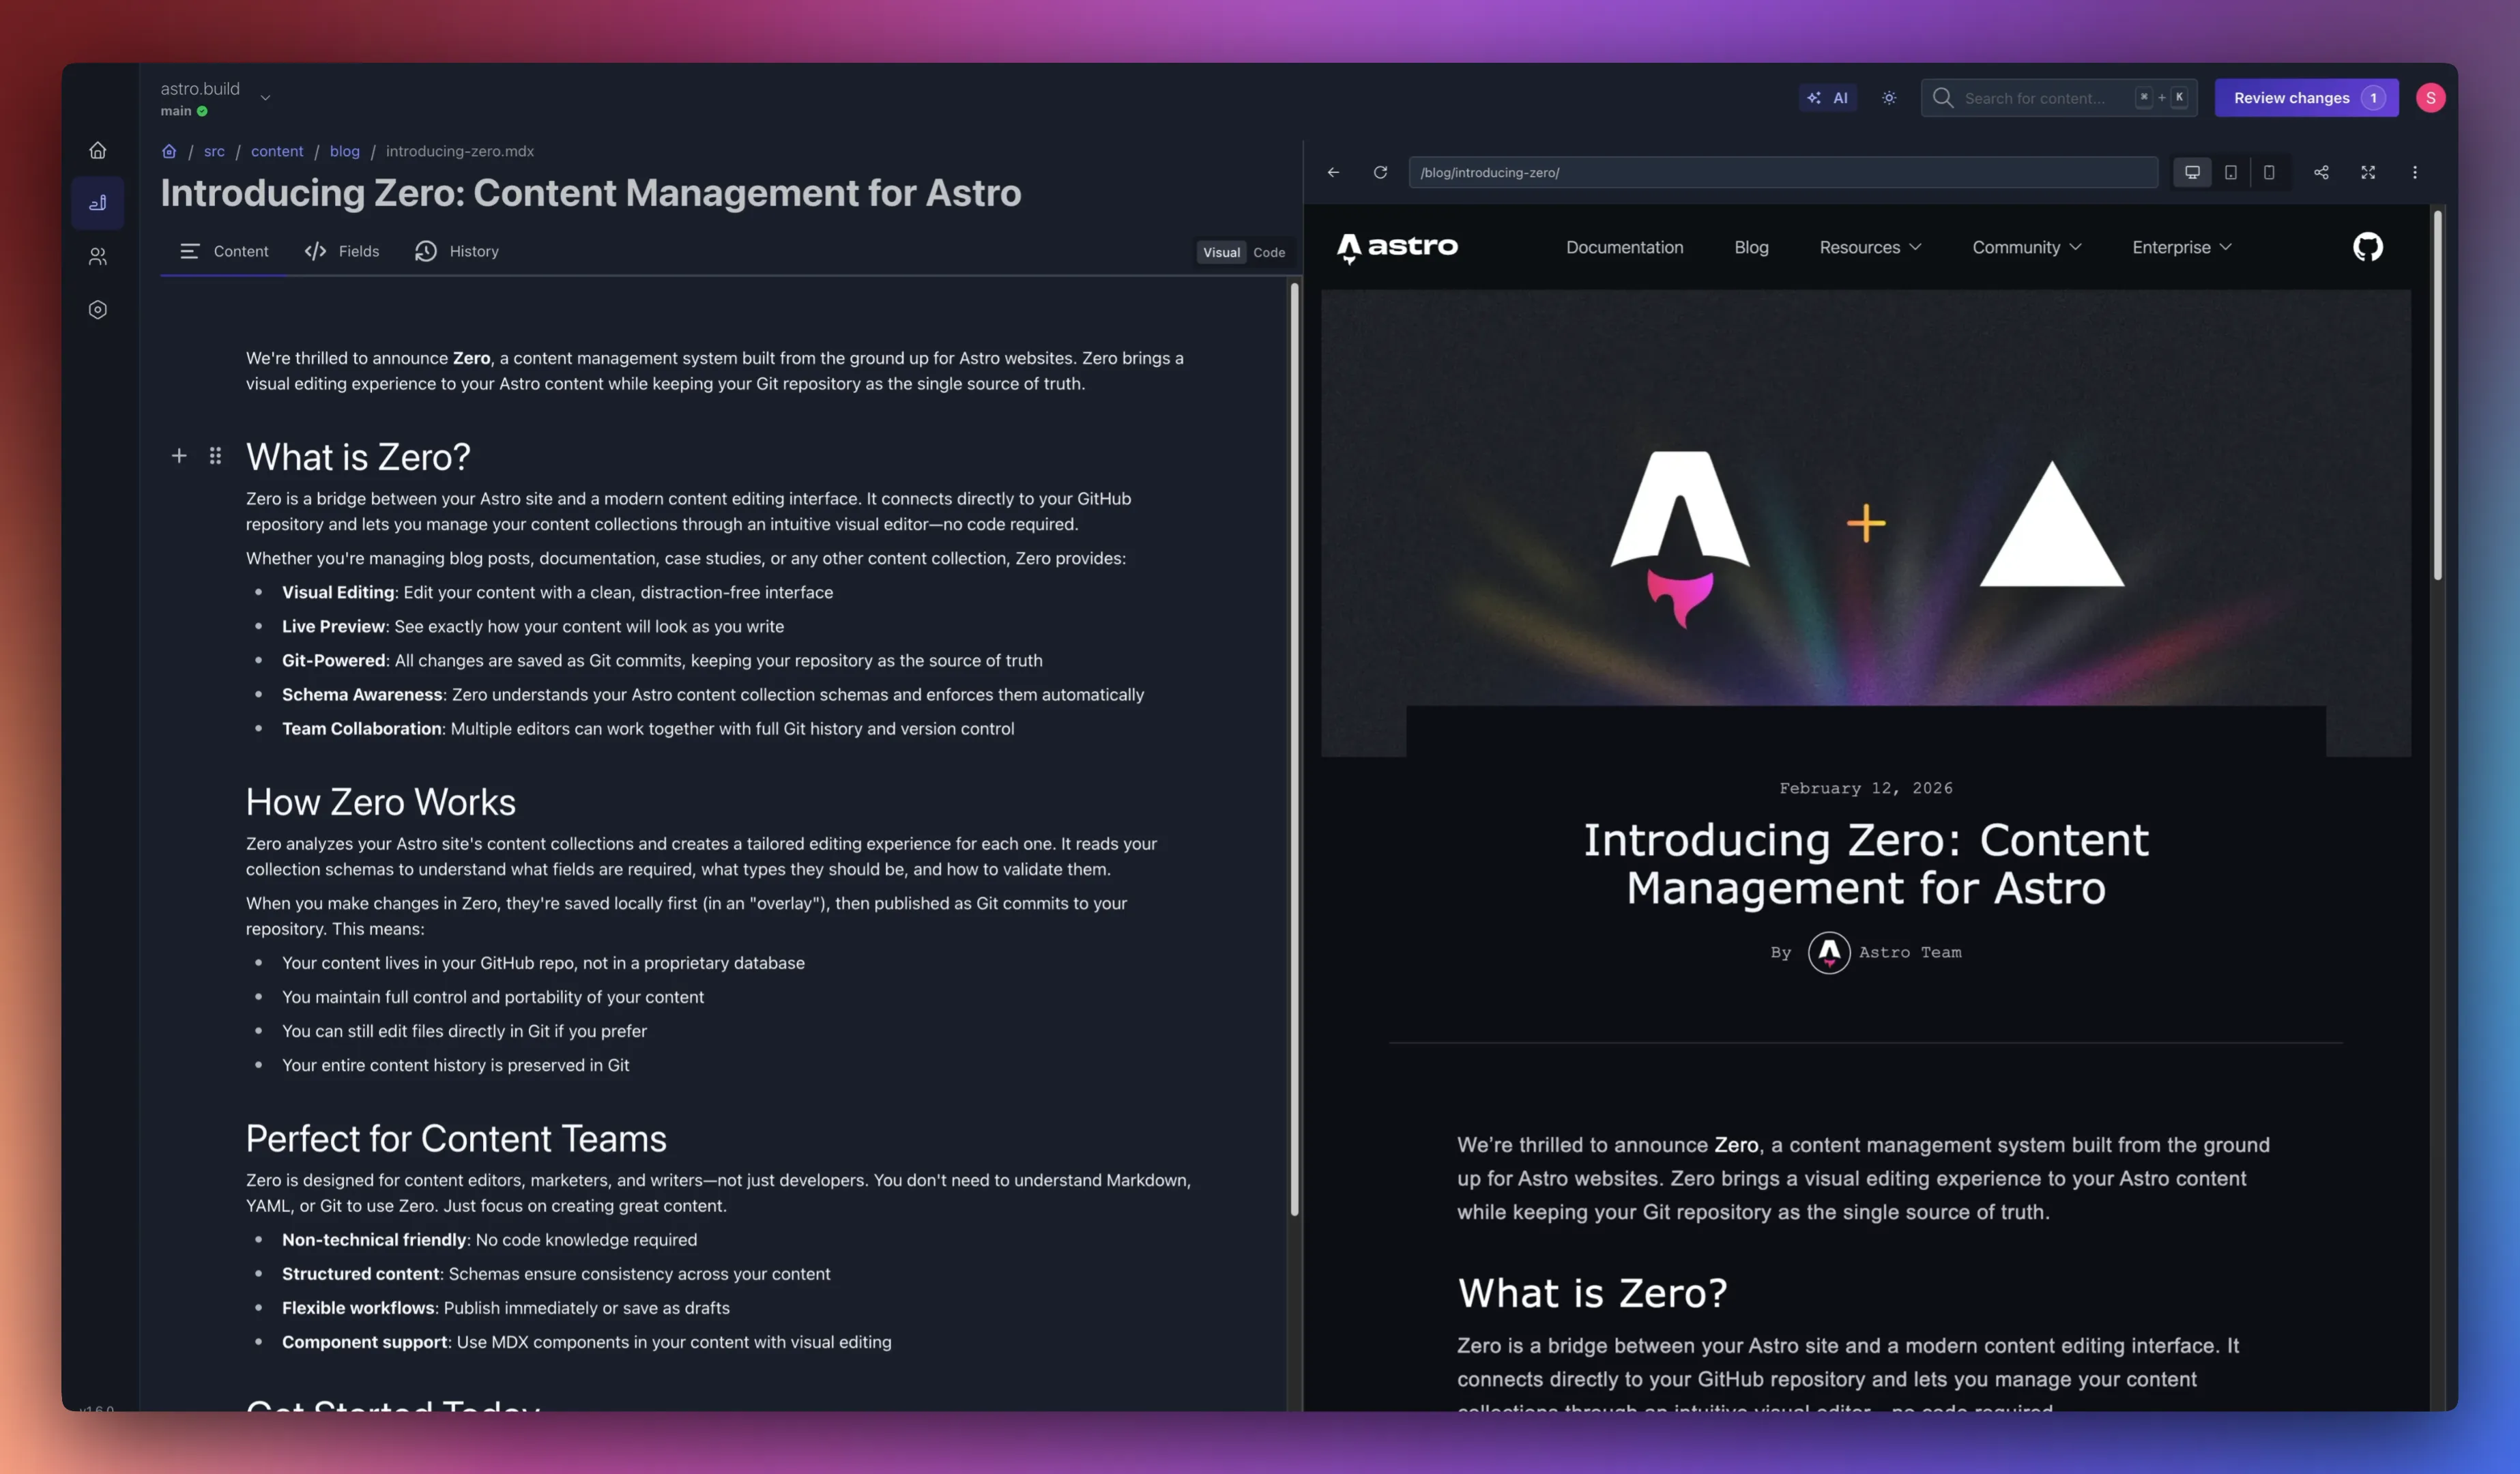
Task: Open the Home icon in the sidebar
Action: point(97,150)
